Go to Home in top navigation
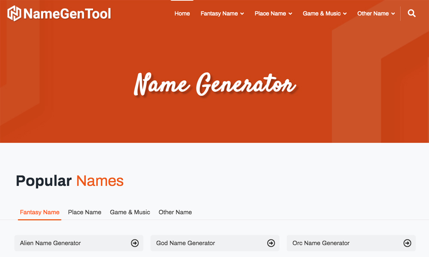The image size is (429, 257). coord(182,14)
